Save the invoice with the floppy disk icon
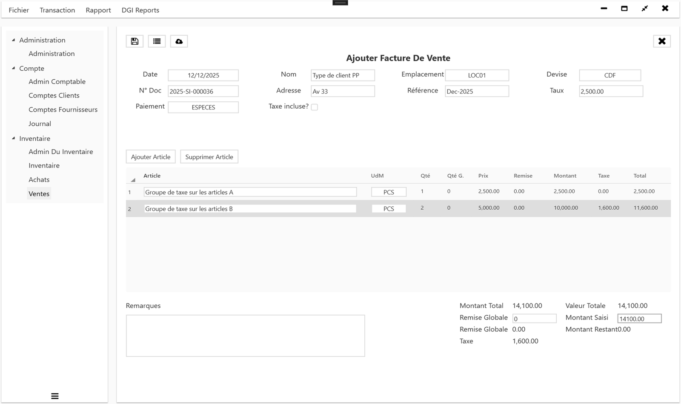 point(134,41)
